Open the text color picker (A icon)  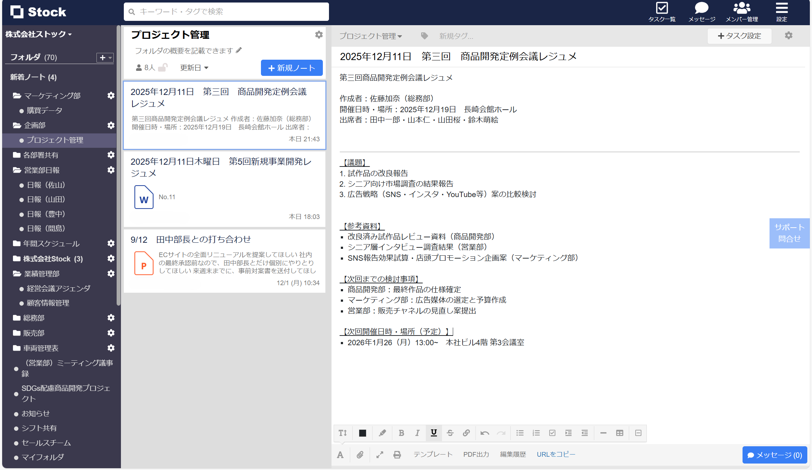tap(340, 455)
